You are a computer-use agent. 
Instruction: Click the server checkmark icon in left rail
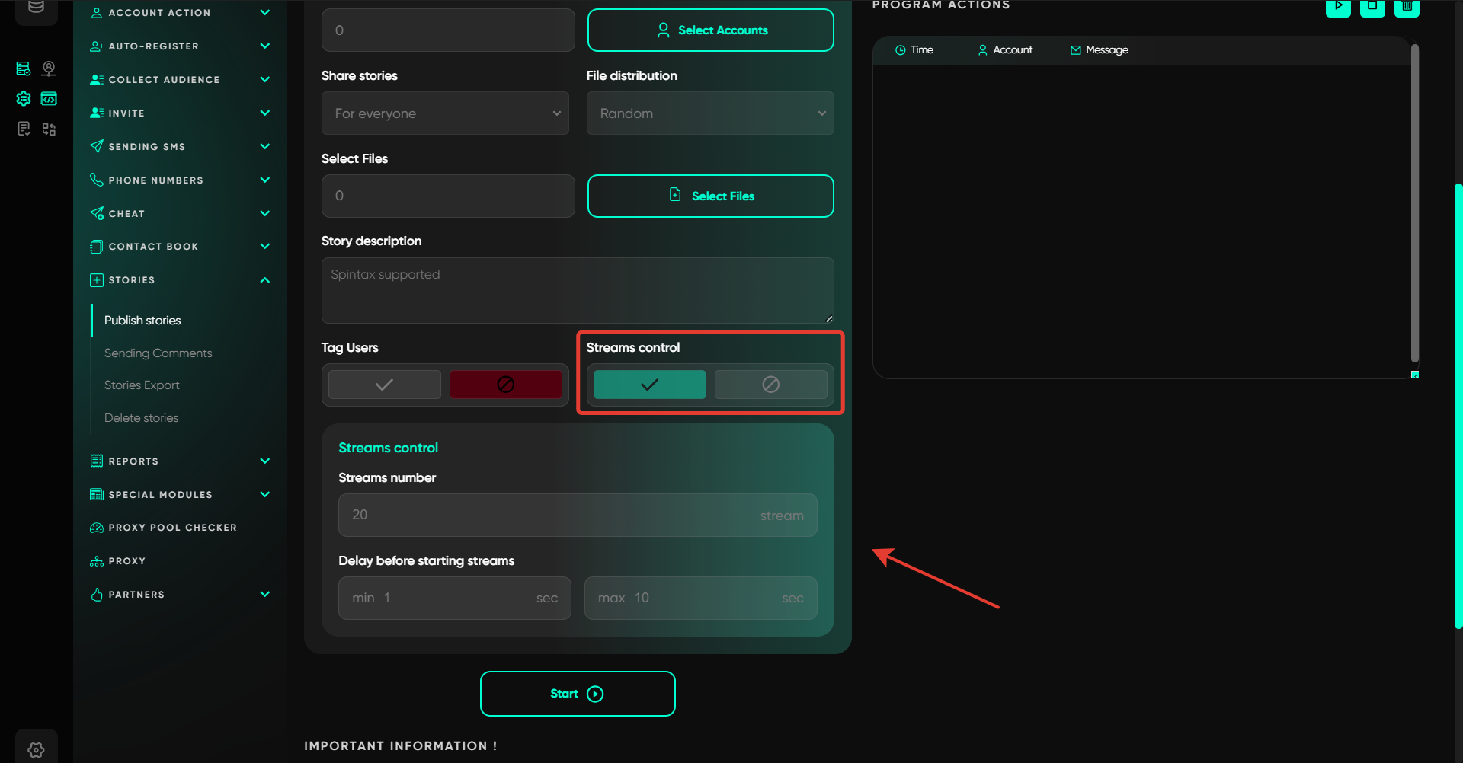click(x=24, y=69)
